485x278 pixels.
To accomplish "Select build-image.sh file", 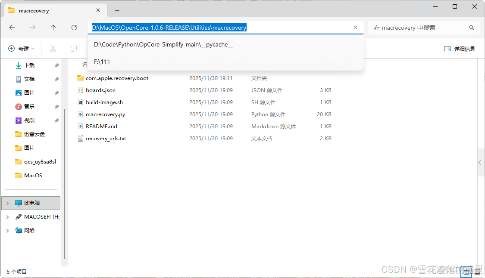I will [x=104, y=102].
